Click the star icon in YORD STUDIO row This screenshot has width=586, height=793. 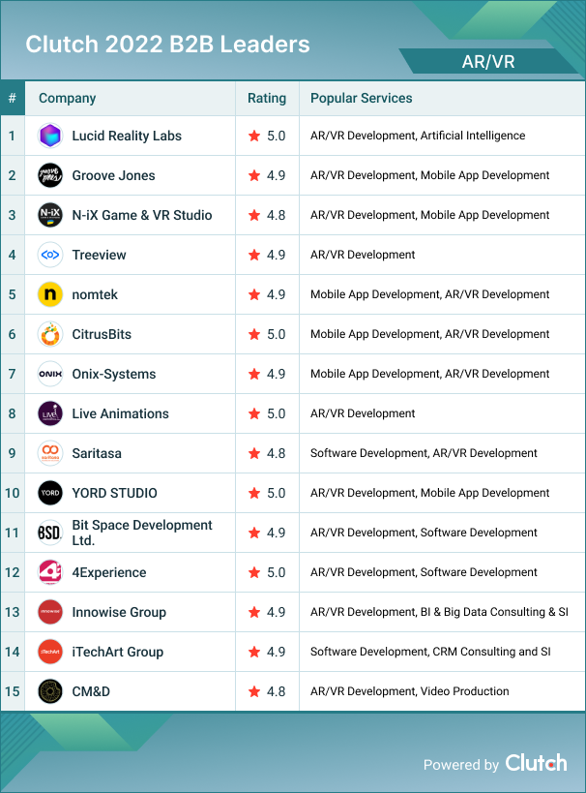(x=254, y=493)
